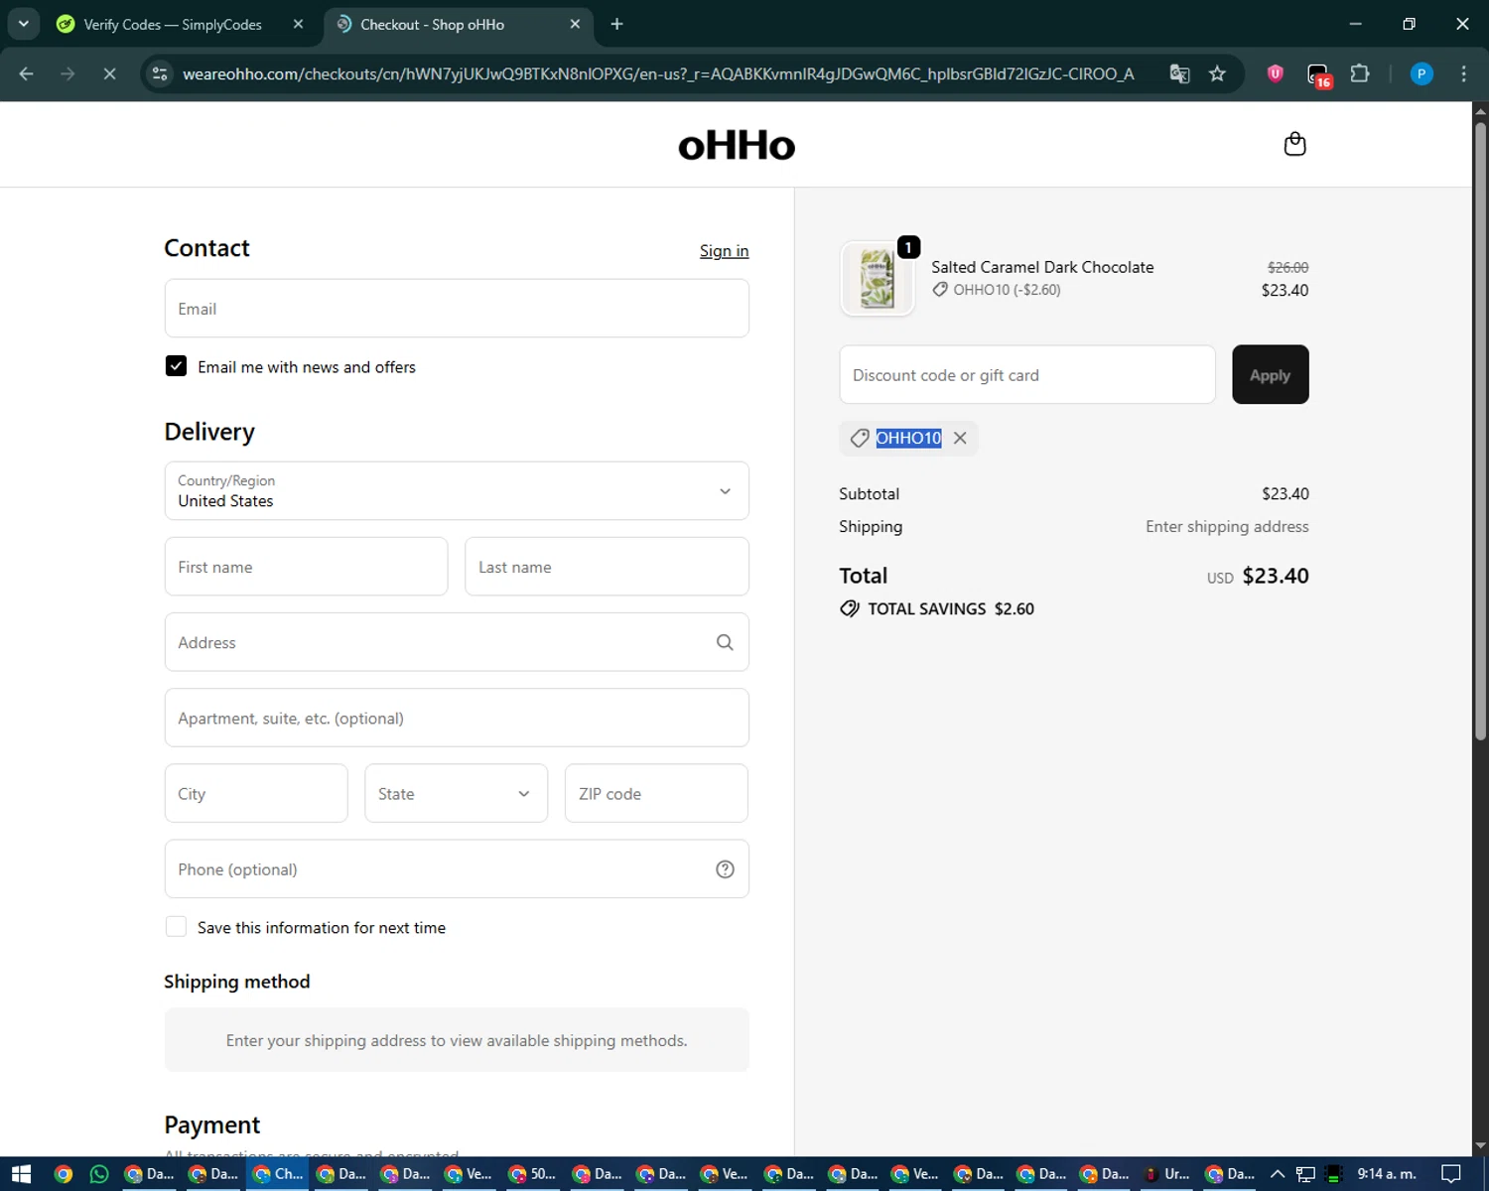Click the City field
The height and width of the screenshot is (1191, 1489).
(x=256, y=793)
